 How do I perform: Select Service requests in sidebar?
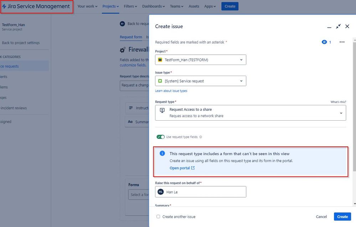coord(24,66)
